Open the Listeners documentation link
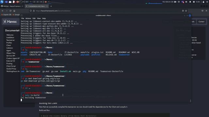This screenshot has width=209, height=117. pos(9,48)
